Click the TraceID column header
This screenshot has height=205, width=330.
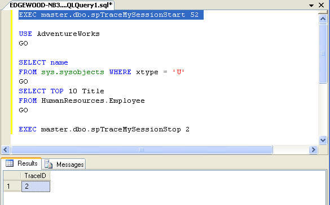36,176
